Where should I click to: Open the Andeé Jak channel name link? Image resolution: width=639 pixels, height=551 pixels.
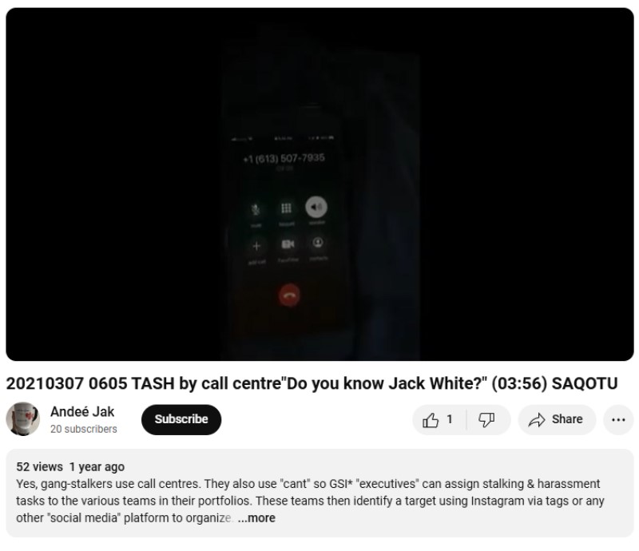[x=82, y=411]
